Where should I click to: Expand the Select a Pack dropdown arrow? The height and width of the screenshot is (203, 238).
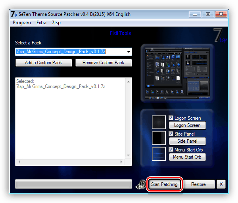click(129, 52)
